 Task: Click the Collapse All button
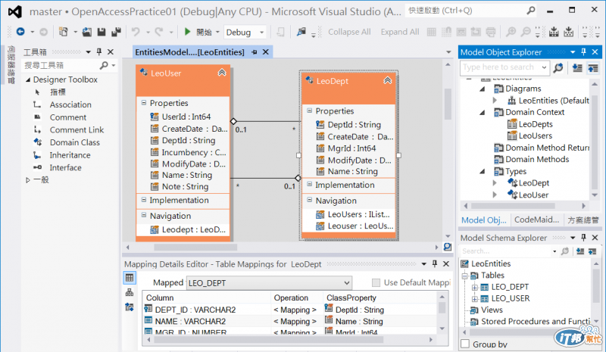coord(349,32)
